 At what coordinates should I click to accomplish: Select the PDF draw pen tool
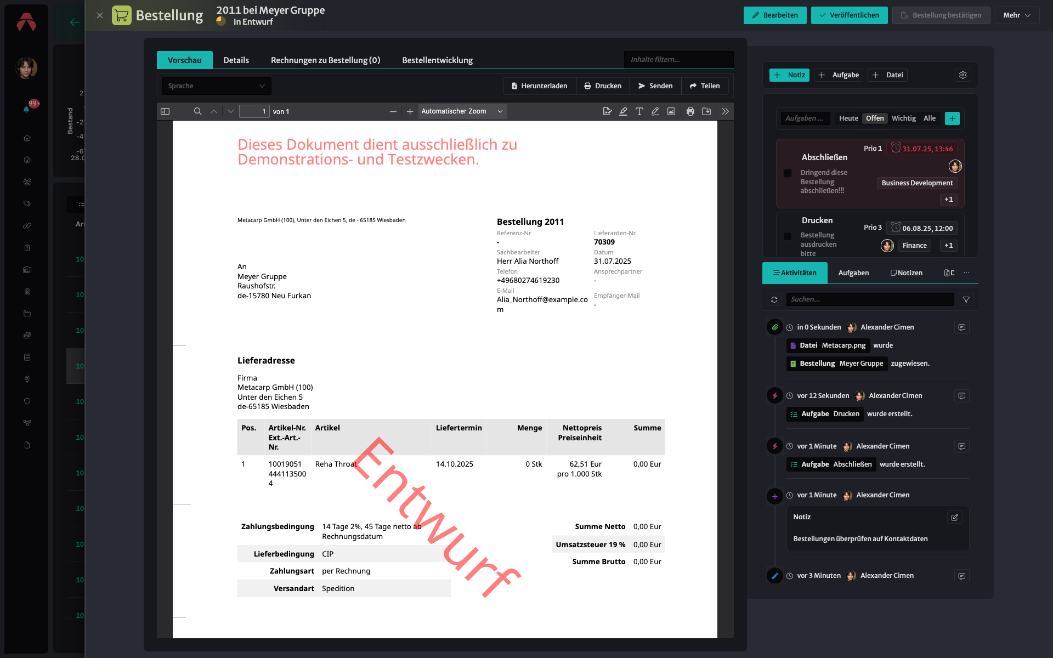[x=655, y=111]
